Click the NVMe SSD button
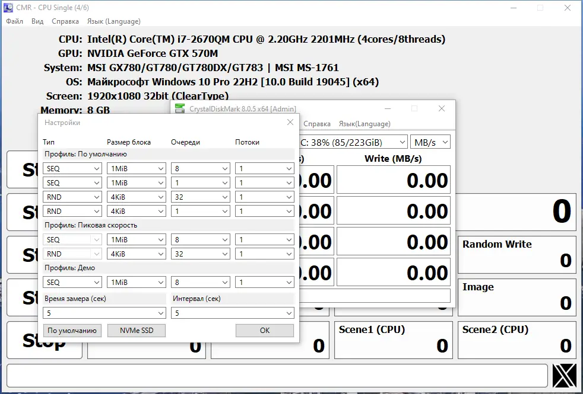 coord(137,331)
